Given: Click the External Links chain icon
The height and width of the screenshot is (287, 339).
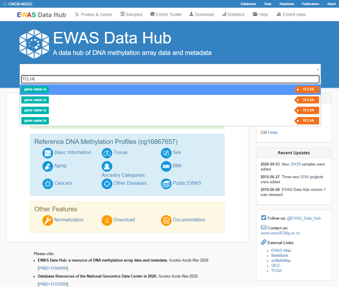Looking at the screenshot, I should coord(263,242).
